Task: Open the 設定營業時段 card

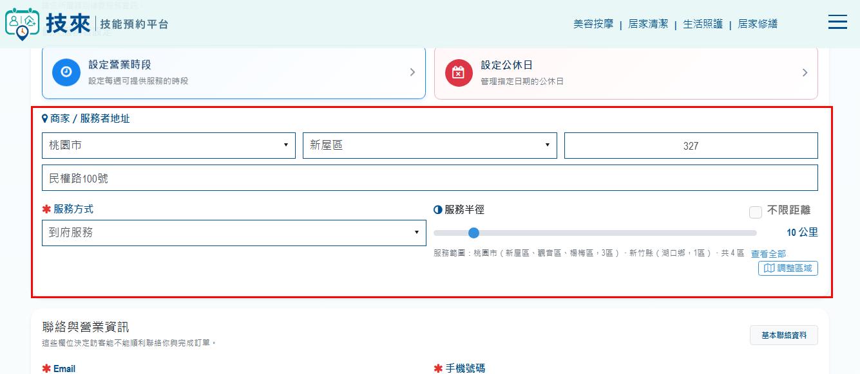Action: 234,73
